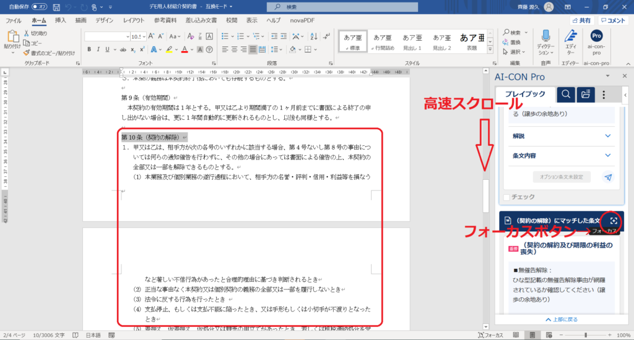Increase font size with grow font icon
Viewport: 634px width, 340px height.
[151, 36]
